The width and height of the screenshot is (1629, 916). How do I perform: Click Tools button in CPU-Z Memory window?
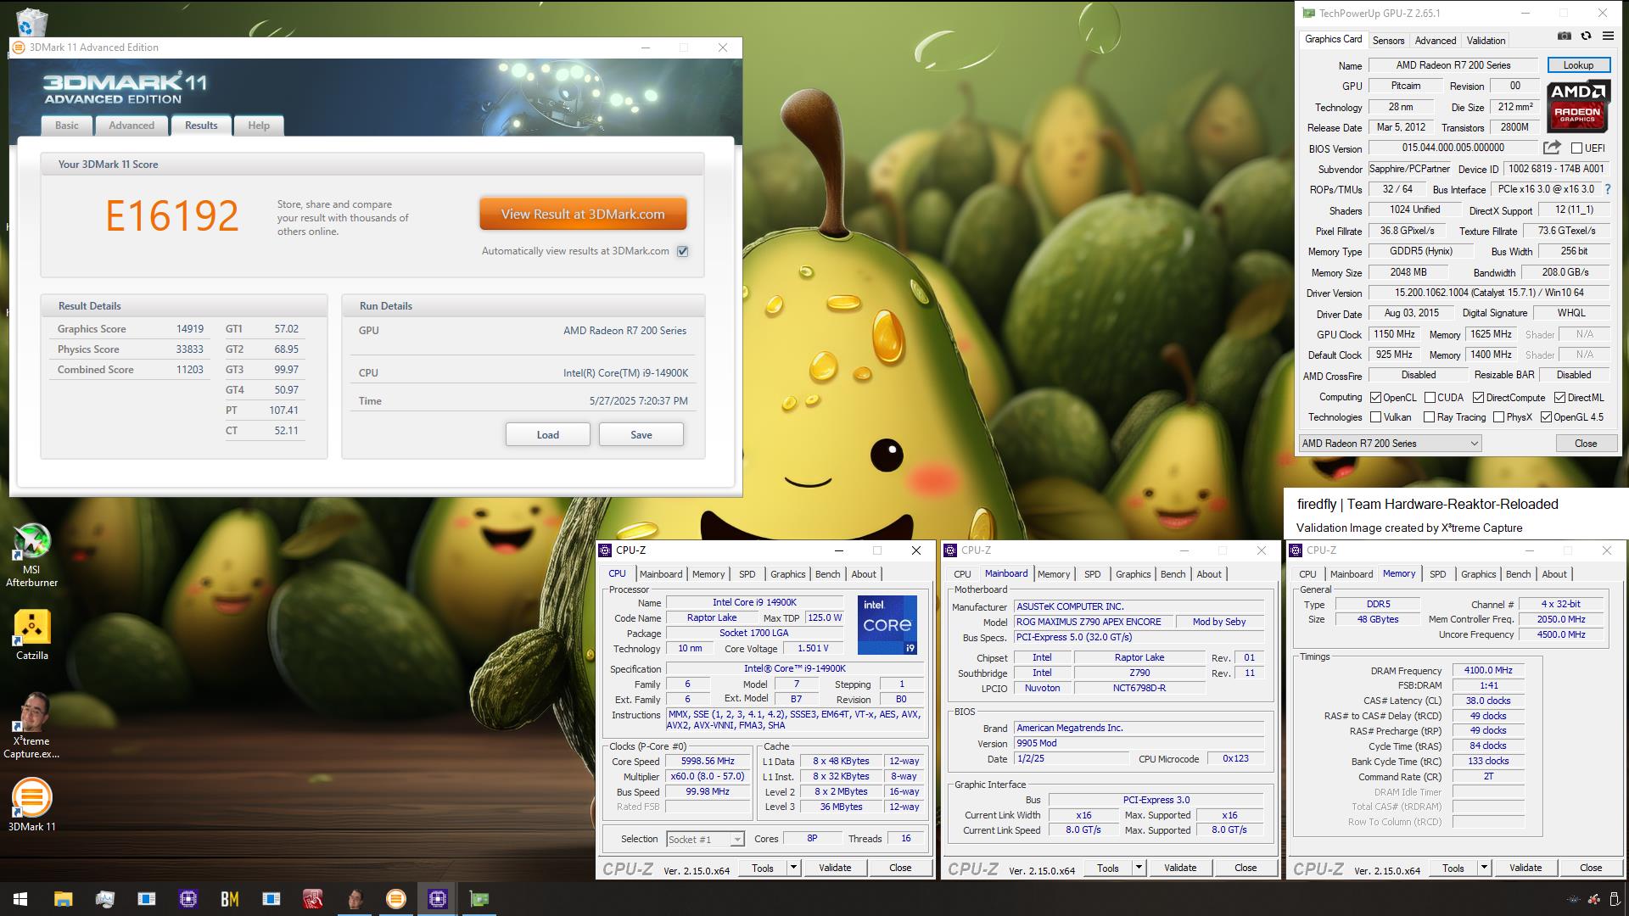1453,868
